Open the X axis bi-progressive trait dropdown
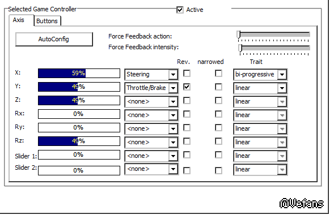 tap(260, 74)
